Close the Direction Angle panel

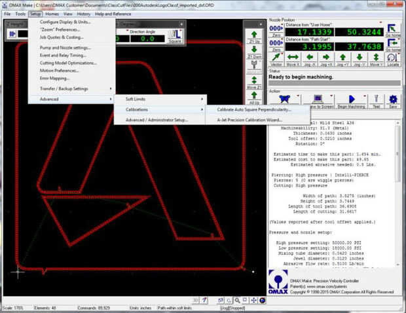click(181, 24)
